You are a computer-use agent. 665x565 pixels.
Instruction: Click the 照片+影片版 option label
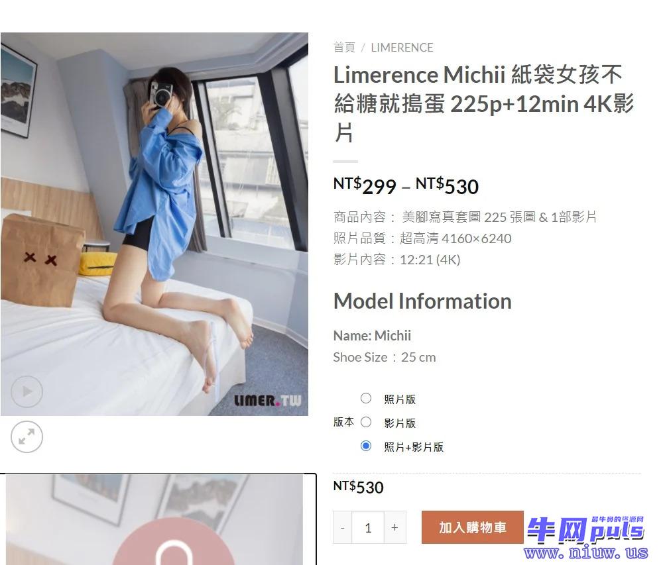pyautogui.click(x=414, y=447)
